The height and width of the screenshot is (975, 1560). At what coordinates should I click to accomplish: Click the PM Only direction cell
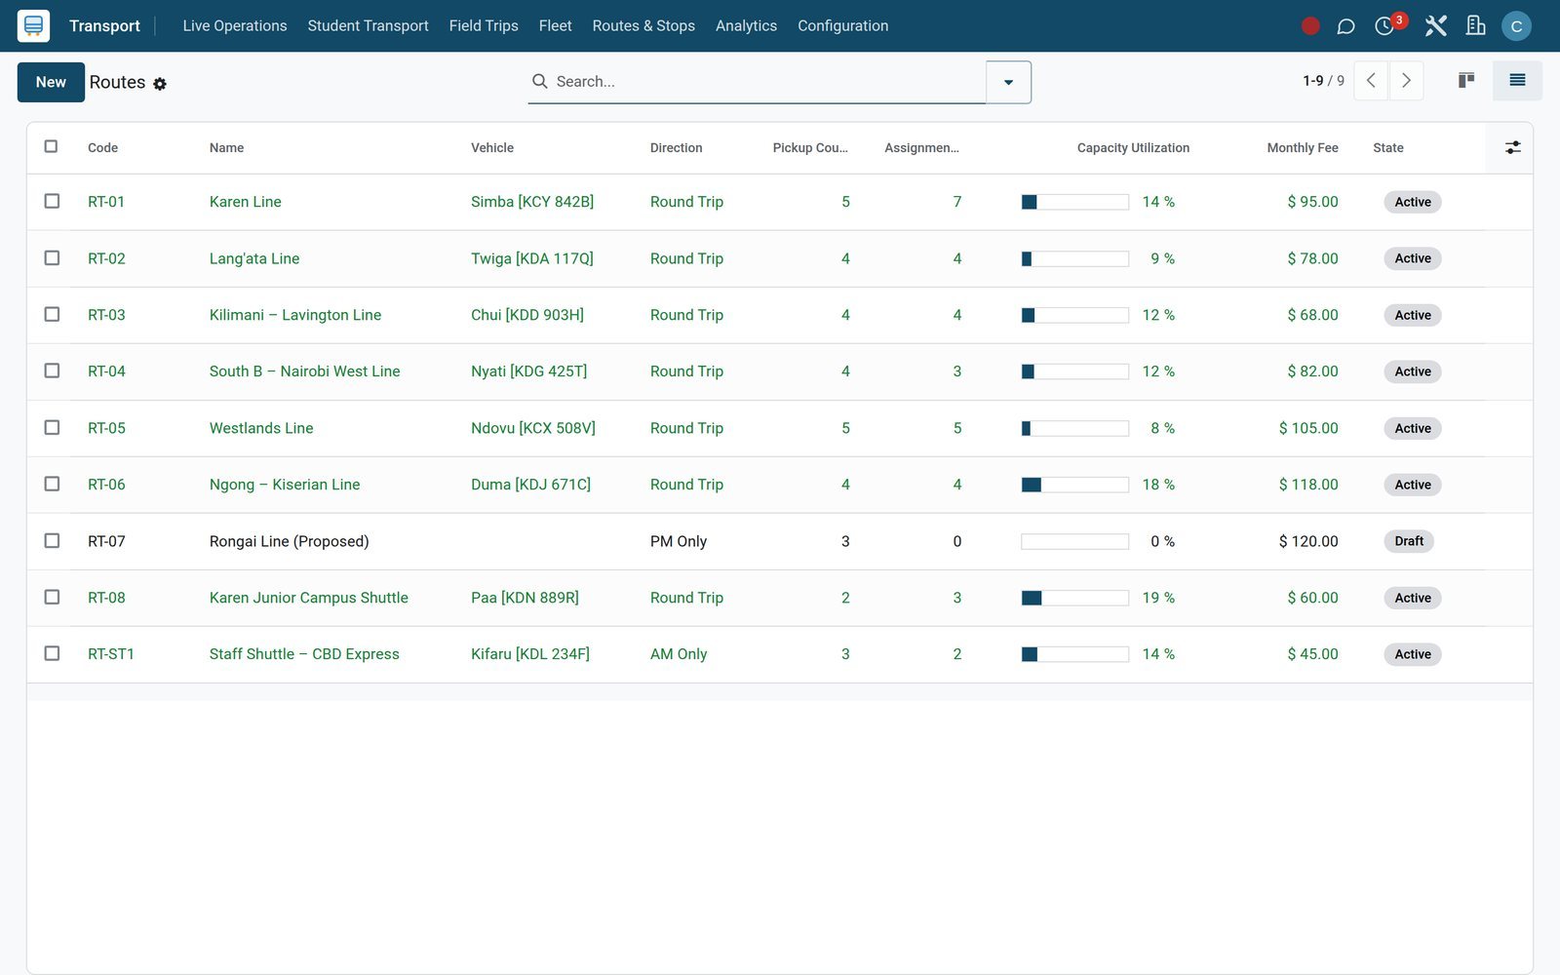679,541
